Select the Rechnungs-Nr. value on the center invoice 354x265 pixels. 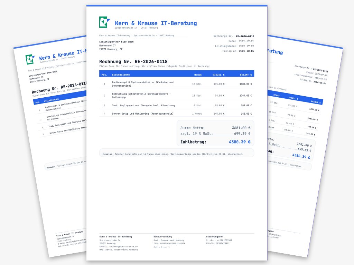245,36
